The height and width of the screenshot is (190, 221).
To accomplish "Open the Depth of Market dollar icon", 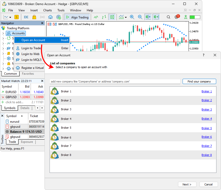I will [16, 17].
